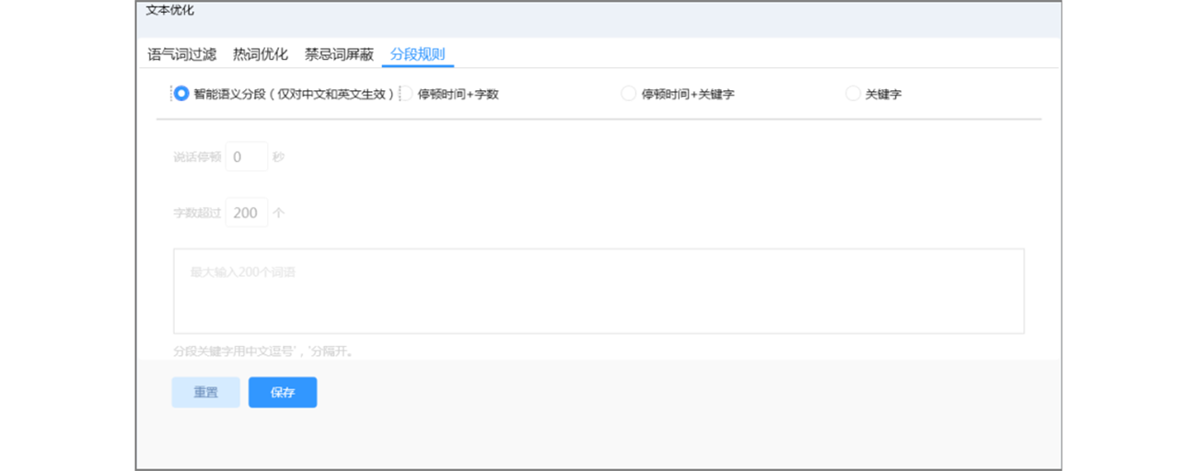The width and height of the screenshot is (1197, 471).
Task: Click the 说话停顿 field label
Action: pos(197,157)
